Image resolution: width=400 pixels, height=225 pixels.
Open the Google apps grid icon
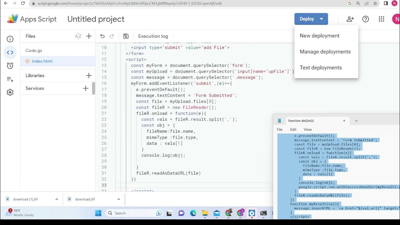pyautogui.click(x=381, y=19)
